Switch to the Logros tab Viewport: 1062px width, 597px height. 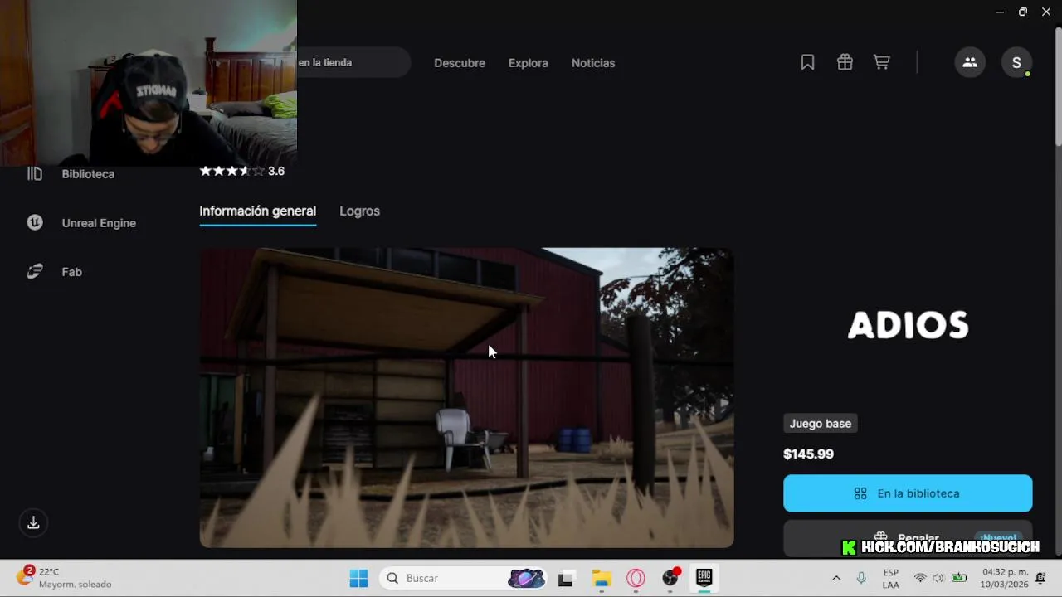[x=359, y=211]
